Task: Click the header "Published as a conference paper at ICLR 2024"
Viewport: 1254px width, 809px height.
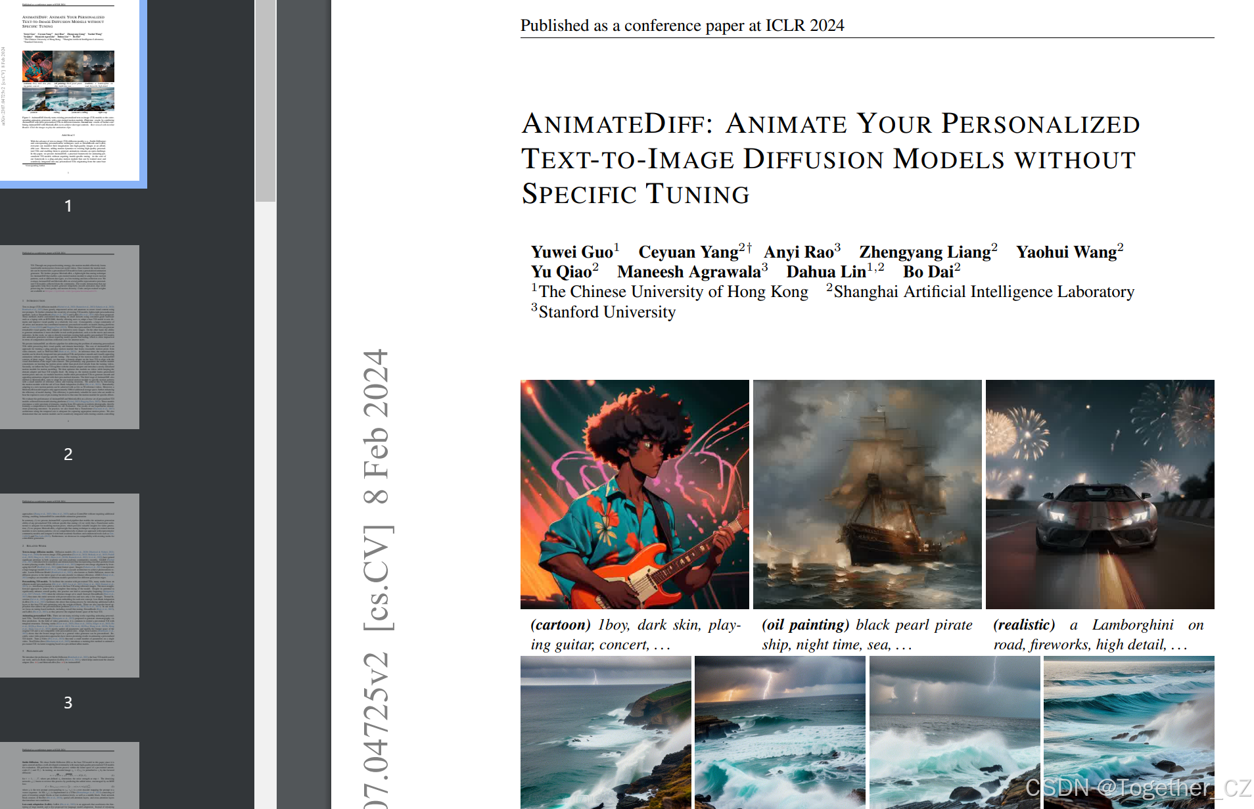Action: 682,26
